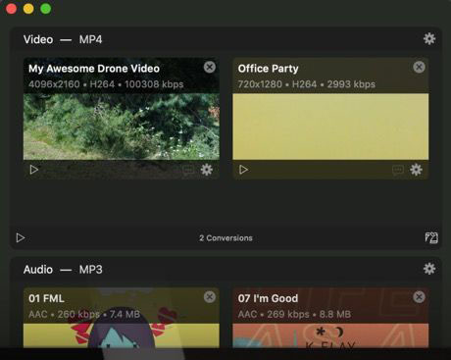The height and width of the screenshot is (360, 451).
Task: Select the 07 I'm Good album artwork
Action: click(330, 335)
